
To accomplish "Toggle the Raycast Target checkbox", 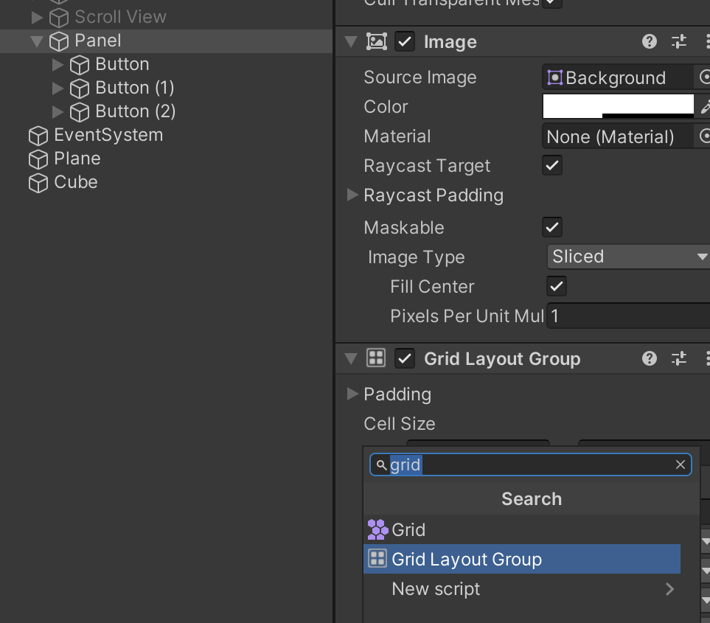I will click(552, 165).
